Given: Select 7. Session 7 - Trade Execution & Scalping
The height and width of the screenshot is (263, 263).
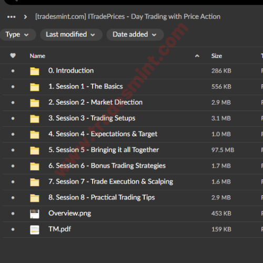Looking at the screenshot, I should 111,181.
